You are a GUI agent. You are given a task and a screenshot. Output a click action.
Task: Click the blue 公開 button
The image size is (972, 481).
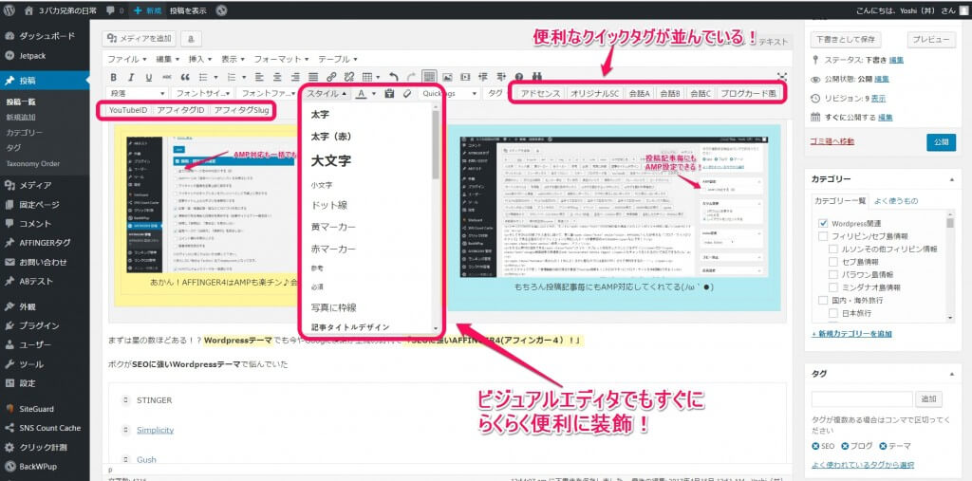(941, 142)
